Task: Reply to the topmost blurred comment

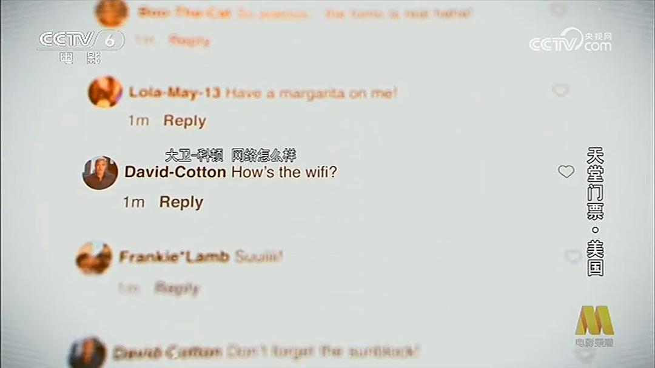Action: pyautogui.click(x=189, y=41)
